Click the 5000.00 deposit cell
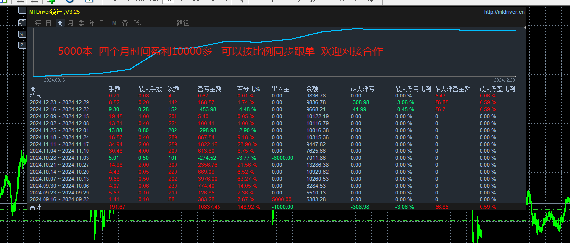Viewport: 570px width, 243px height. click(x=281, y=199)
